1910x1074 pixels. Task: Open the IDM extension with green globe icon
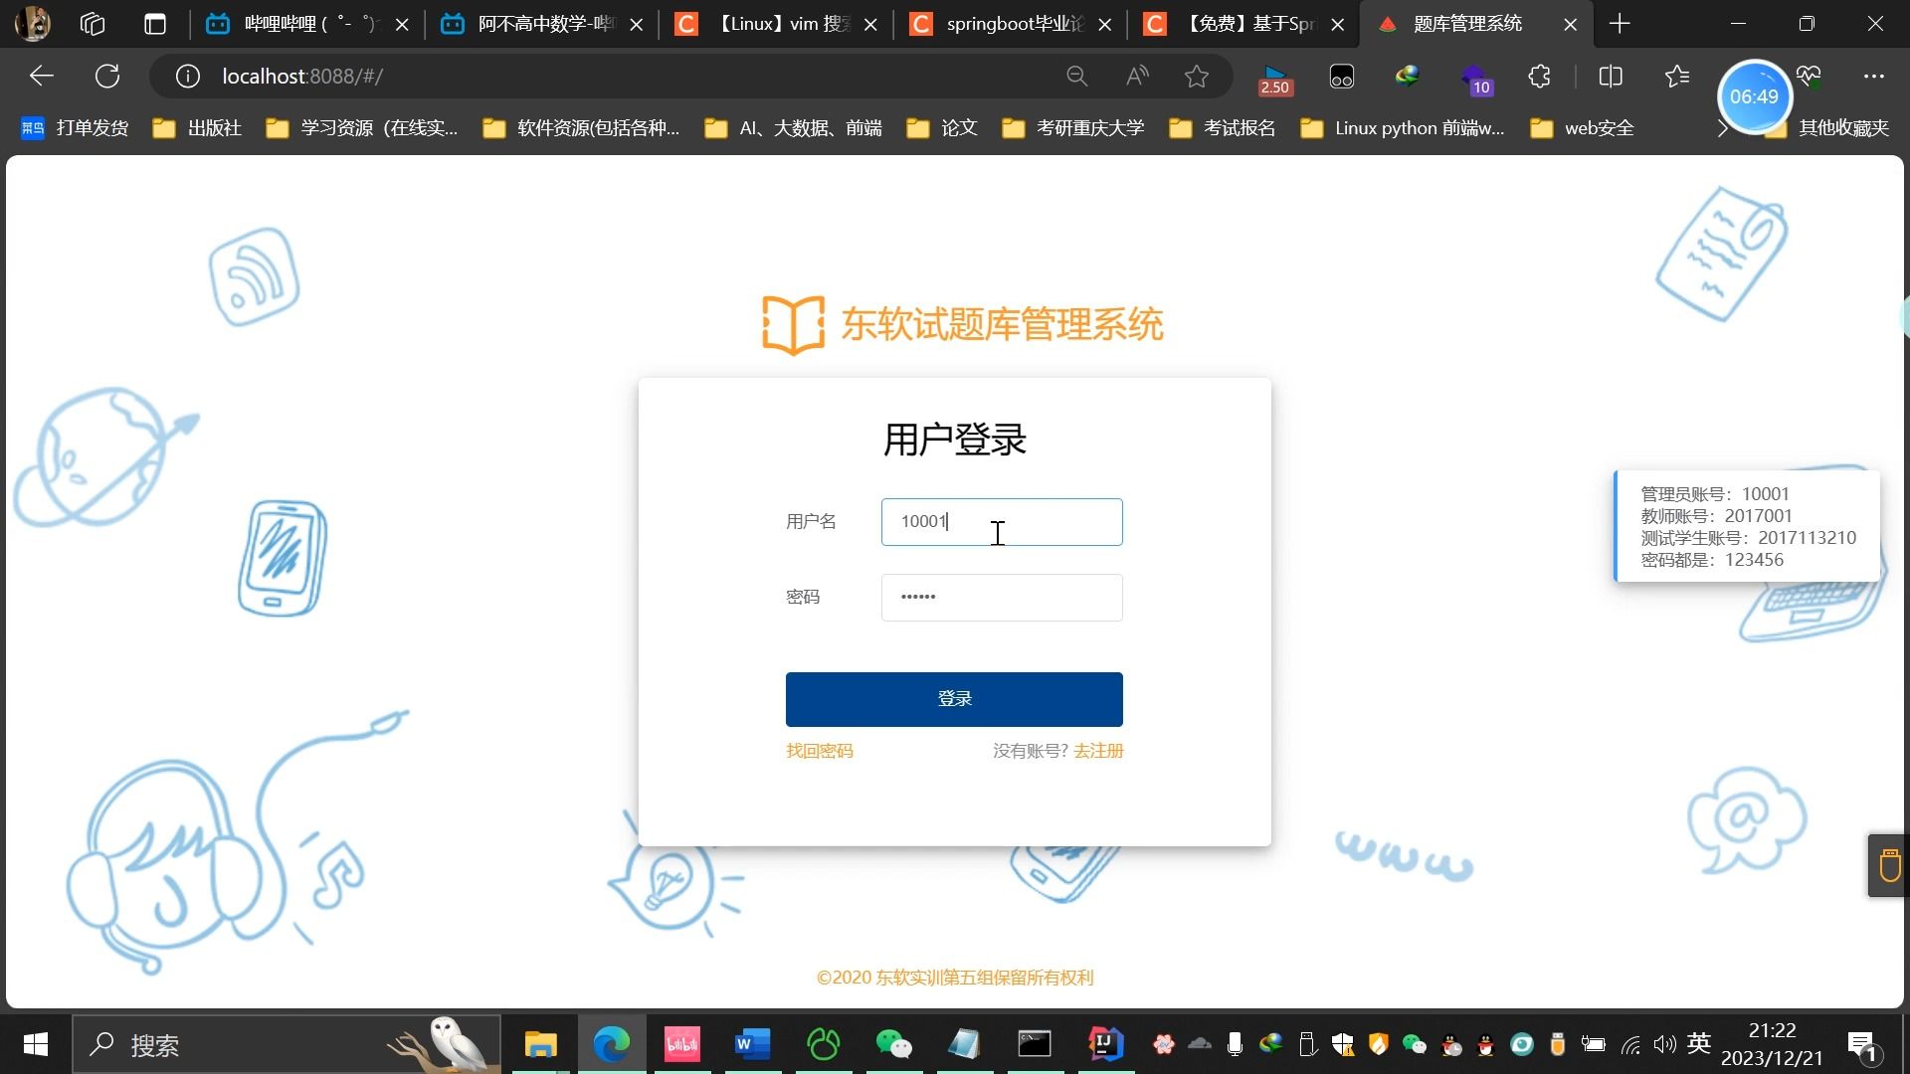point(1407,77)
